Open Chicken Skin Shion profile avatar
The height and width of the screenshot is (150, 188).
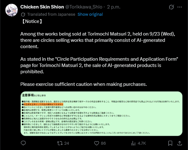pos(12,10)
